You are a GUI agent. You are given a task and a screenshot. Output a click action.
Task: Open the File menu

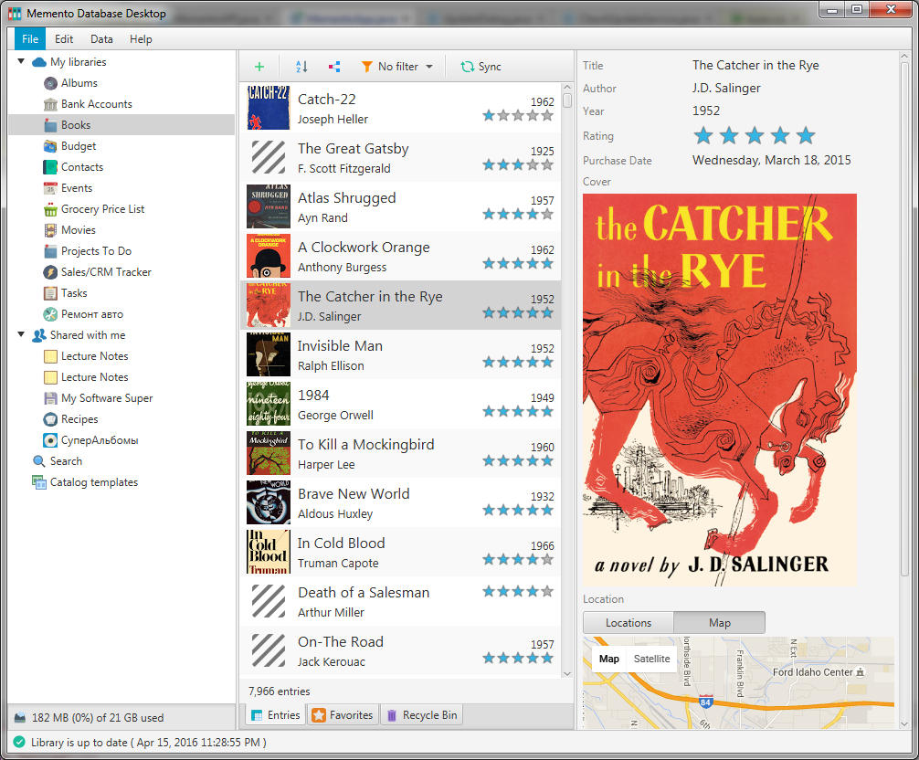[x=30, y=39]
